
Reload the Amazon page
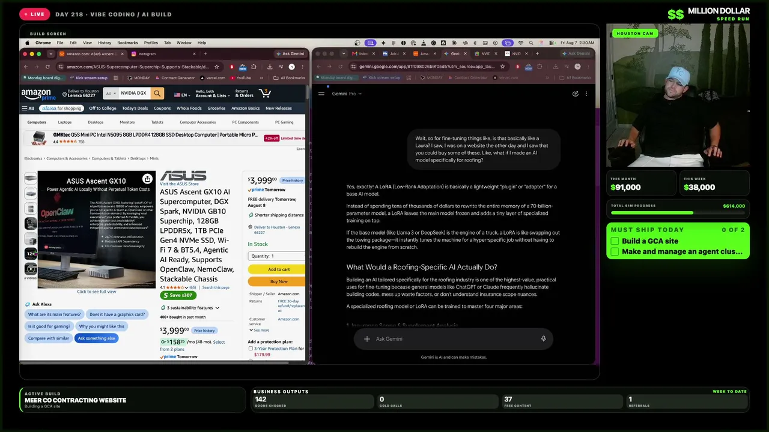click(x=47, y=67)
